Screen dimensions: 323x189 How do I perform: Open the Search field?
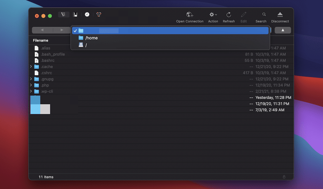point(261,14)
